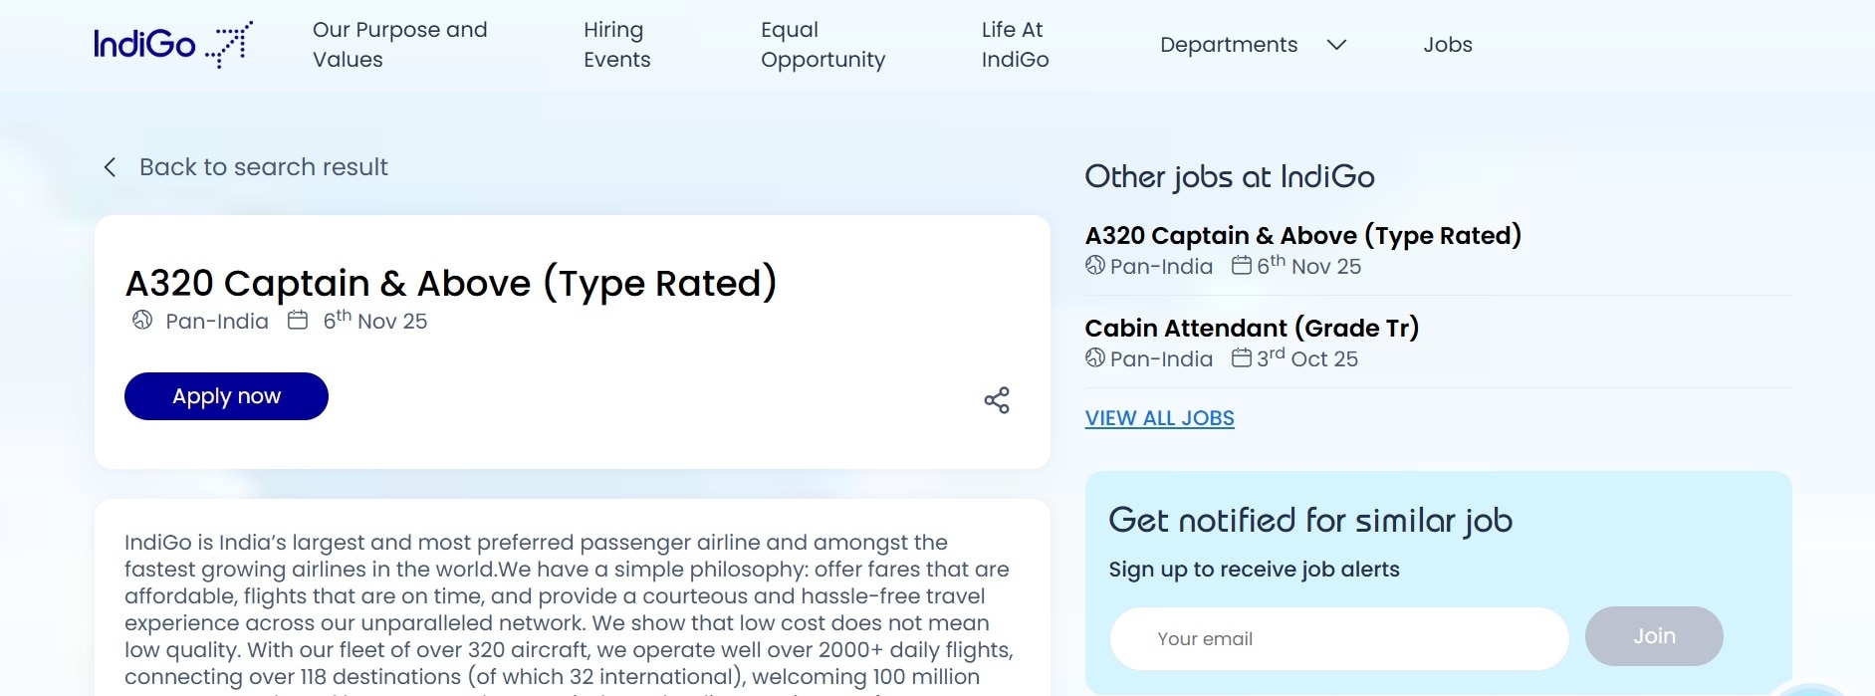Click calendar icon beside 6th Nov 25 in job card
This screenshot has width=1875, height=696.
(298, 321)
